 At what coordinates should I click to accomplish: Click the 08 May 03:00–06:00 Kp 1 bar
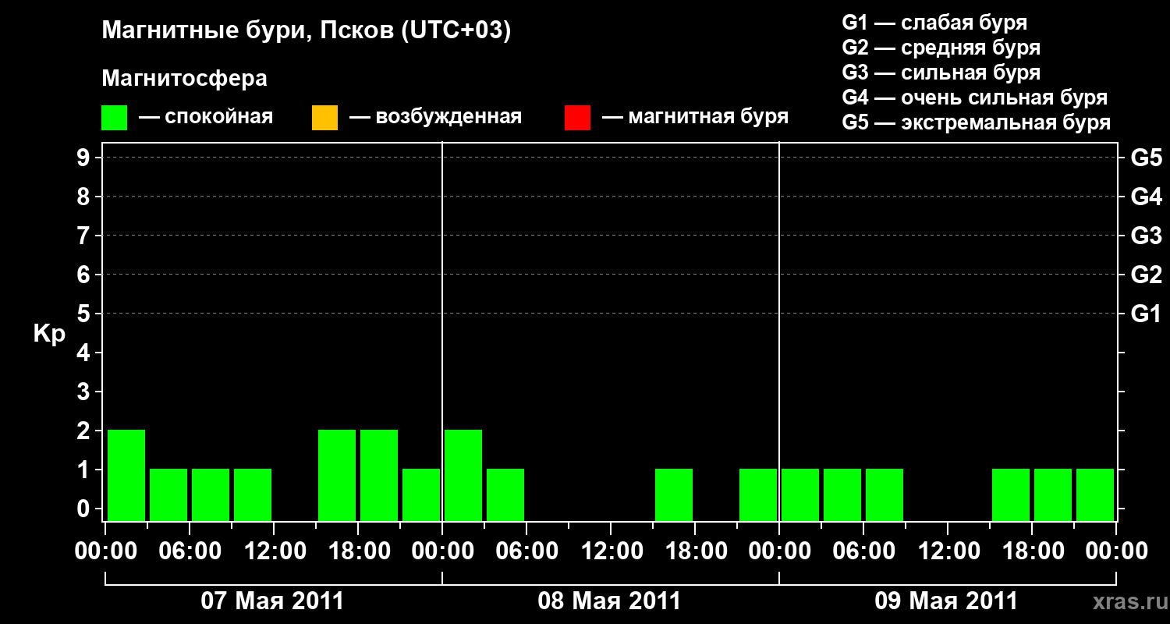(x=505, y=495)
